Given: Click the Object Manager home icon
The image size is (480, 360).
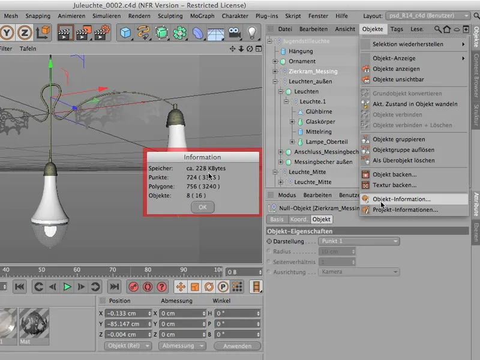Looking at the screenshot, I should [447, 29].
